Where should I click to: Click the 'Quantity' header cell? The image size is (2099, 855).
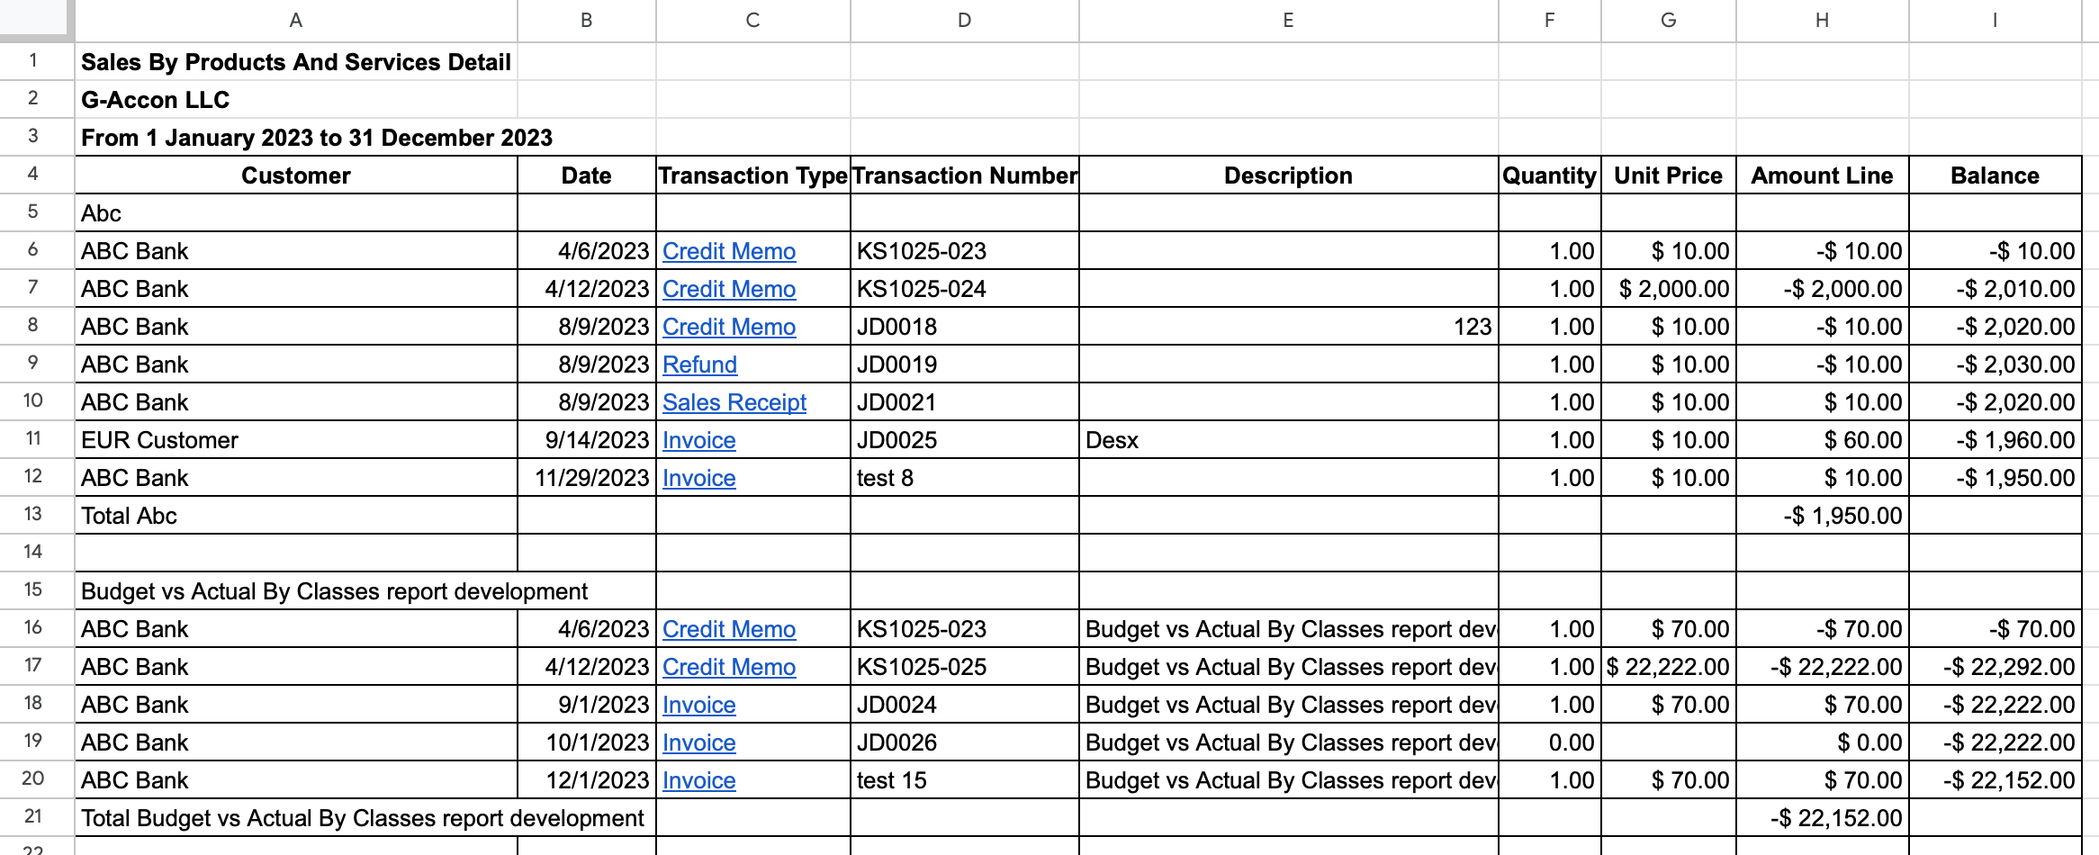1550,175
